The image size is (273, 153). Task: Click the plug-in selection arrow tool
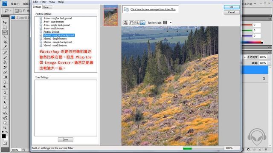(142, 23)
